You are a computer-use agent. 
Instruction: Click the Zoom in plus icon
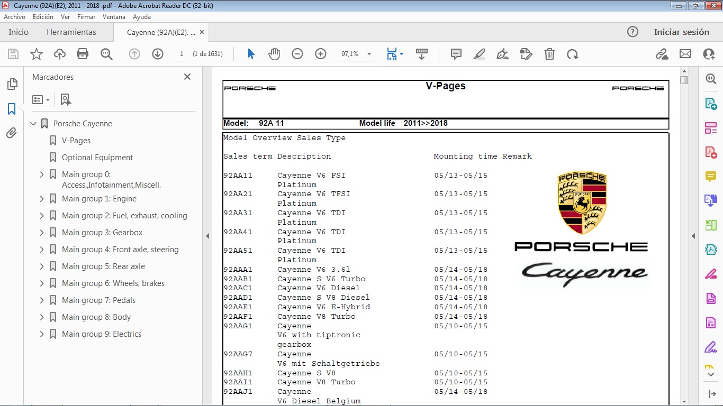pos(321,54)
